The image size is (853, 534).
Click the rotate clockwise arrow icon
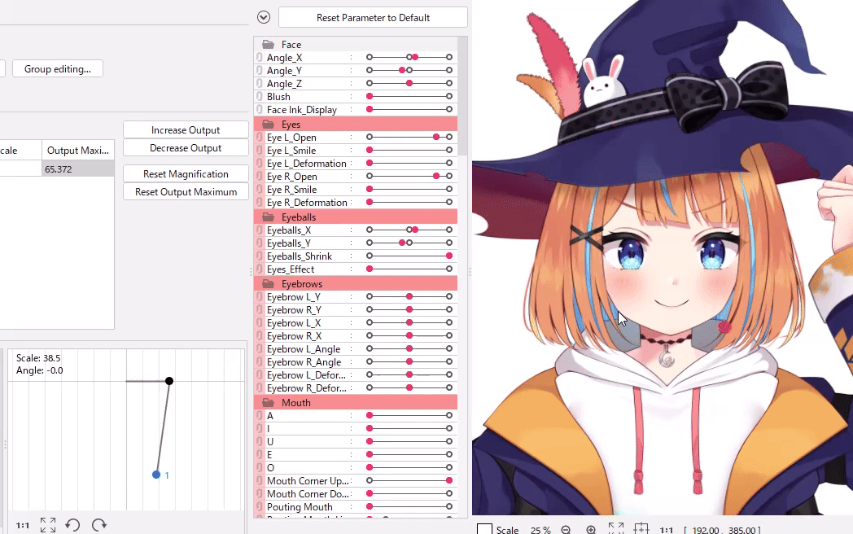tap(99, 525)
